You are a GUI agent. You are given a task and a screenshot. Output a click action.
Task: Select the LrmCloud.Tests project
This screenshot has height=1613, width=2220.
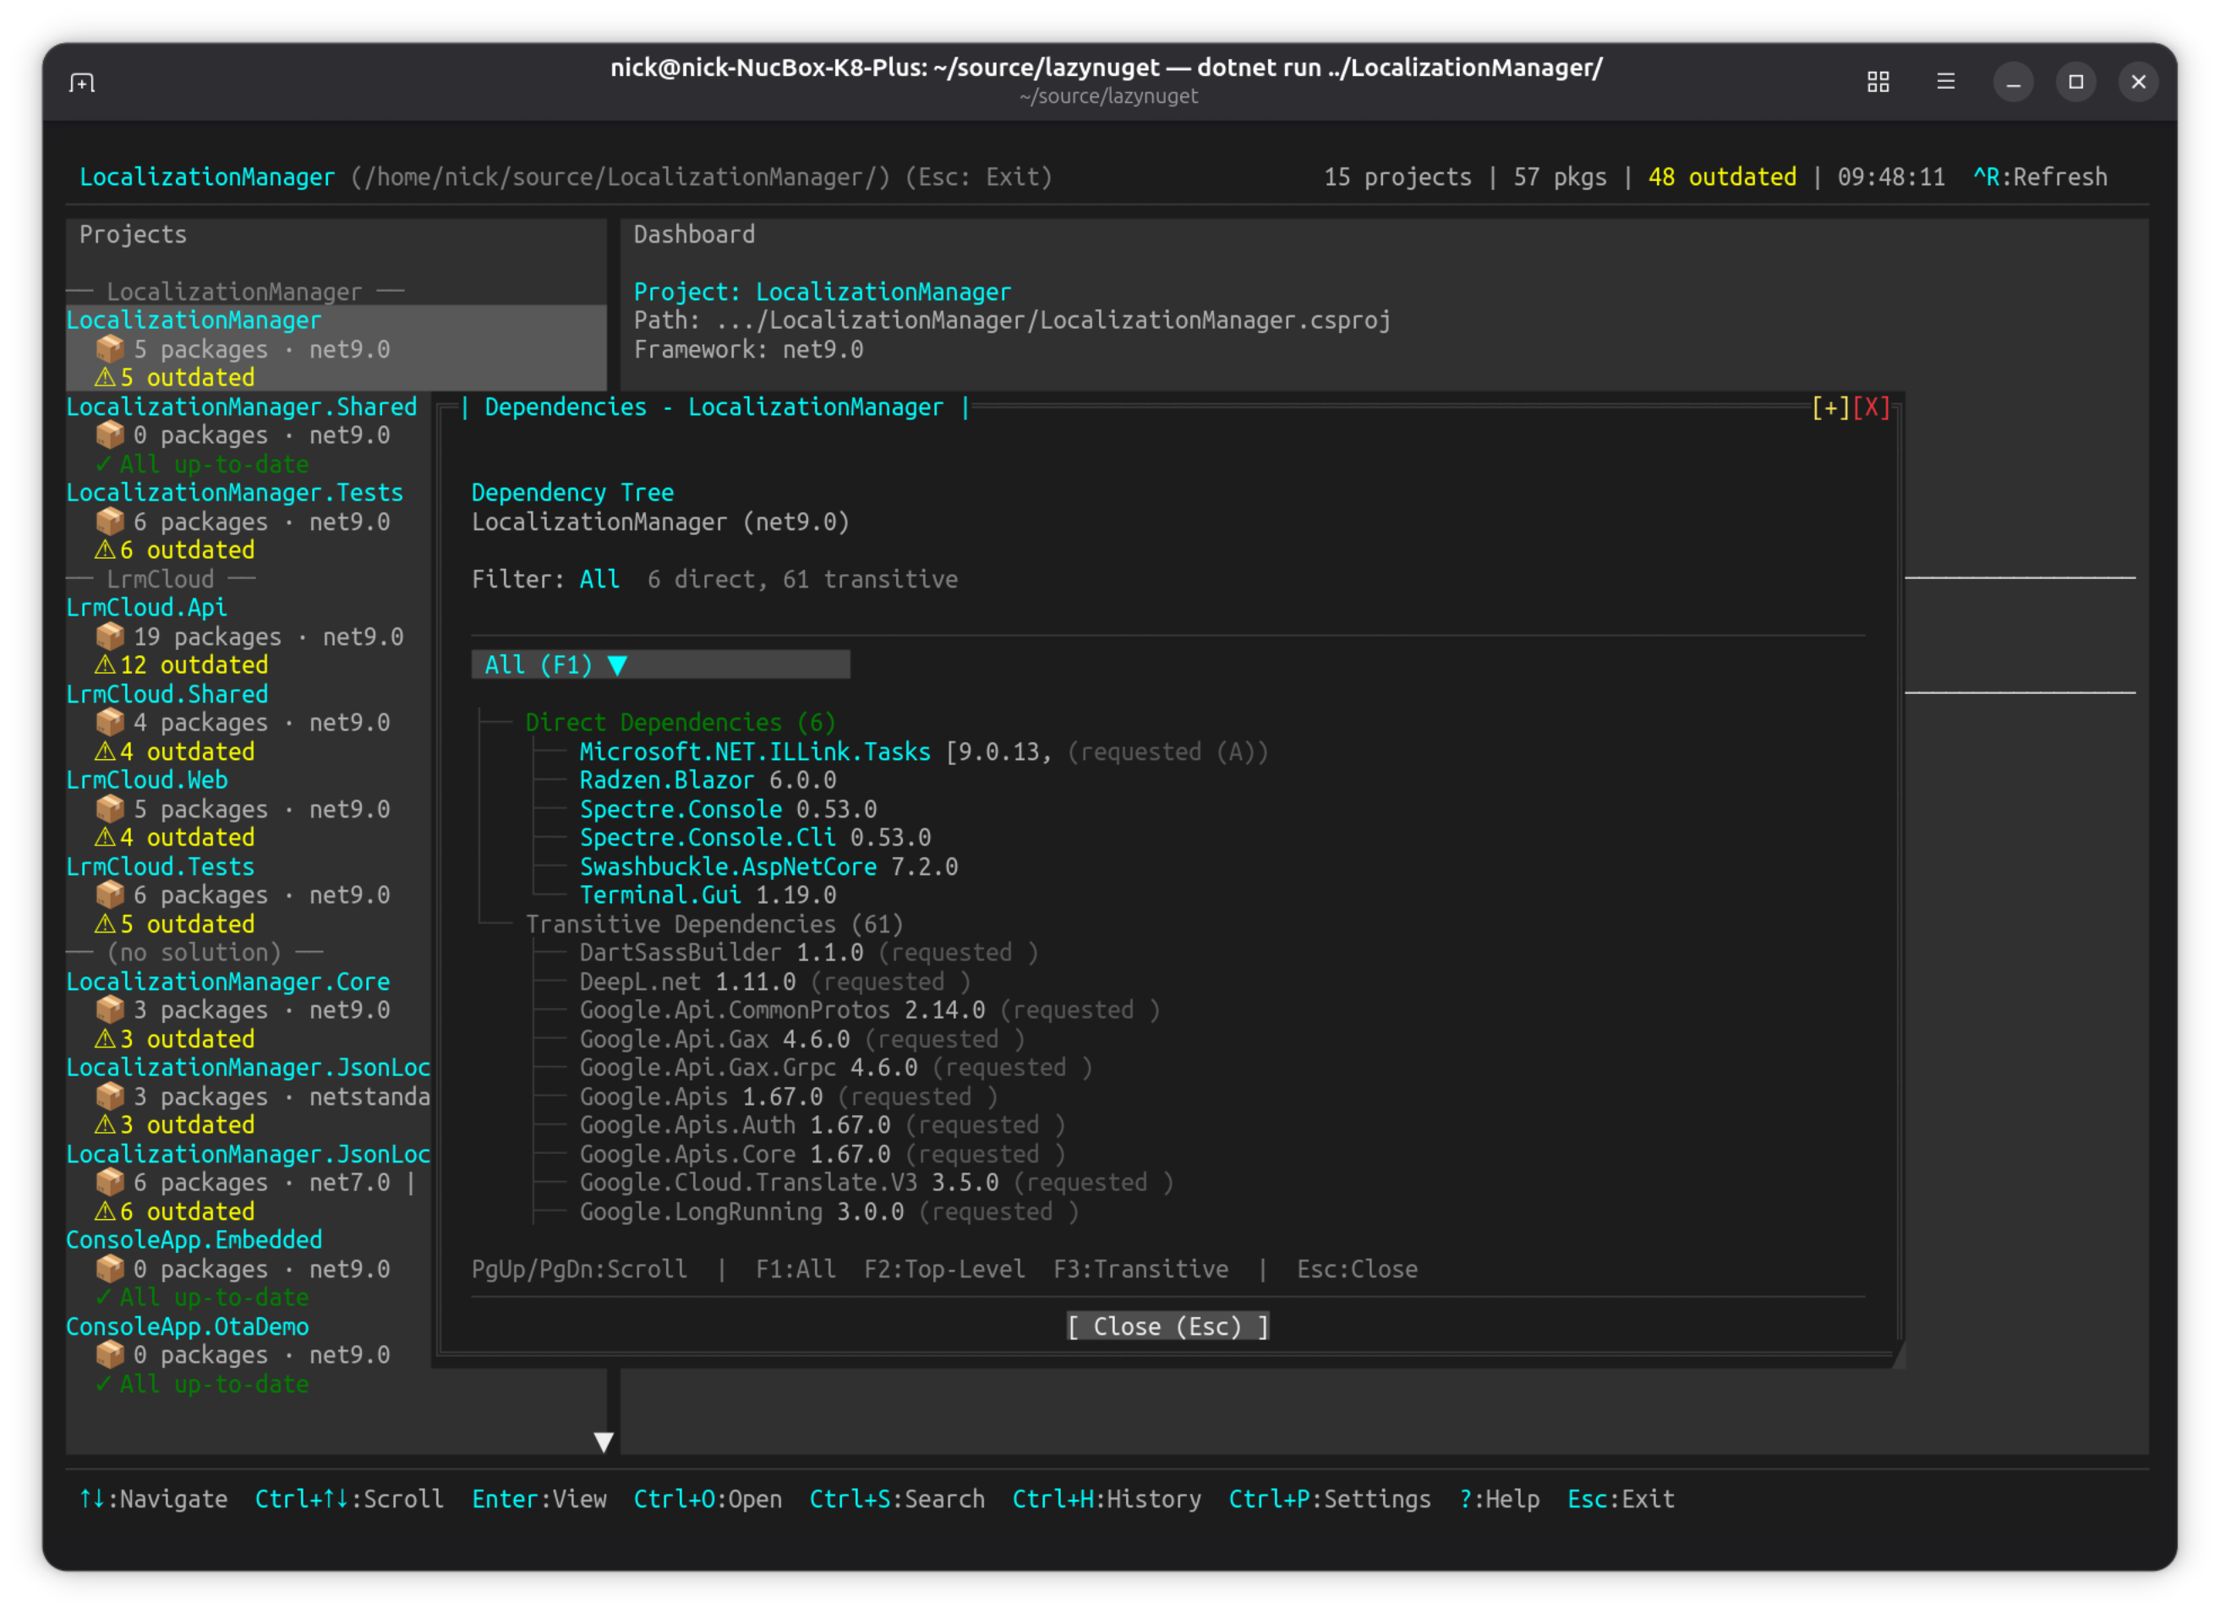(x=160, y=867)
